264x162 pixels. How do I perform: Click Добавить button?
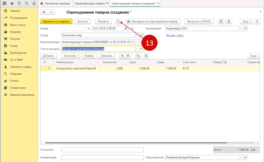click(49, 56)
